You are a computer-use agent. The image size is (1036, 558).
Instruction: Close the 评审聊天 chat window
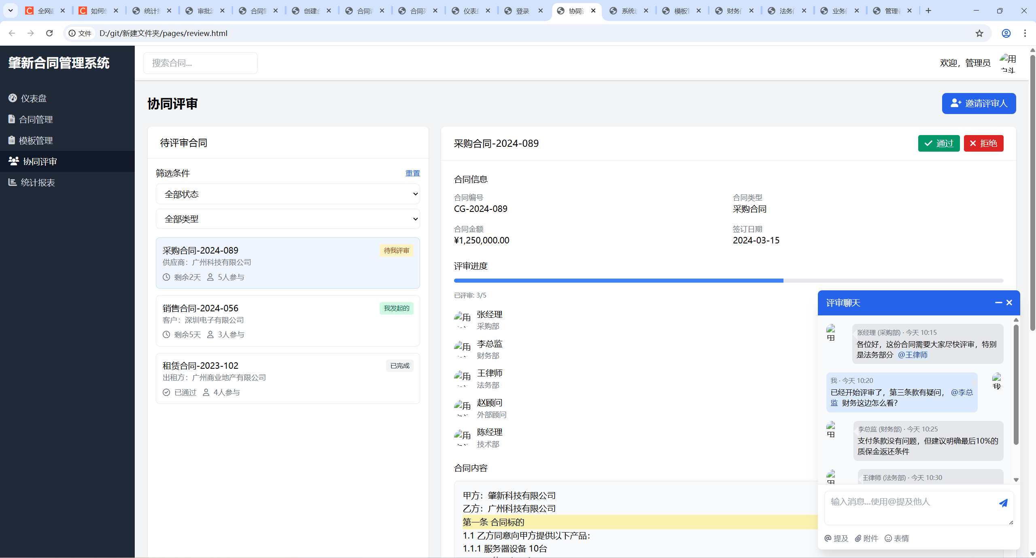pyautogui.click(x=1009, y=302)
